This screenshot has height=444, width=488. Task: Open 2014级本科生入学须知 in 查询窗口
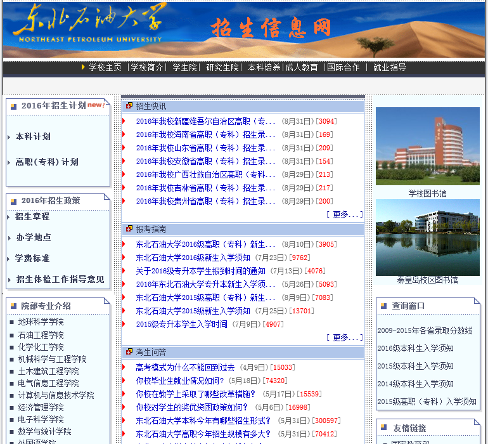point(416,384)
